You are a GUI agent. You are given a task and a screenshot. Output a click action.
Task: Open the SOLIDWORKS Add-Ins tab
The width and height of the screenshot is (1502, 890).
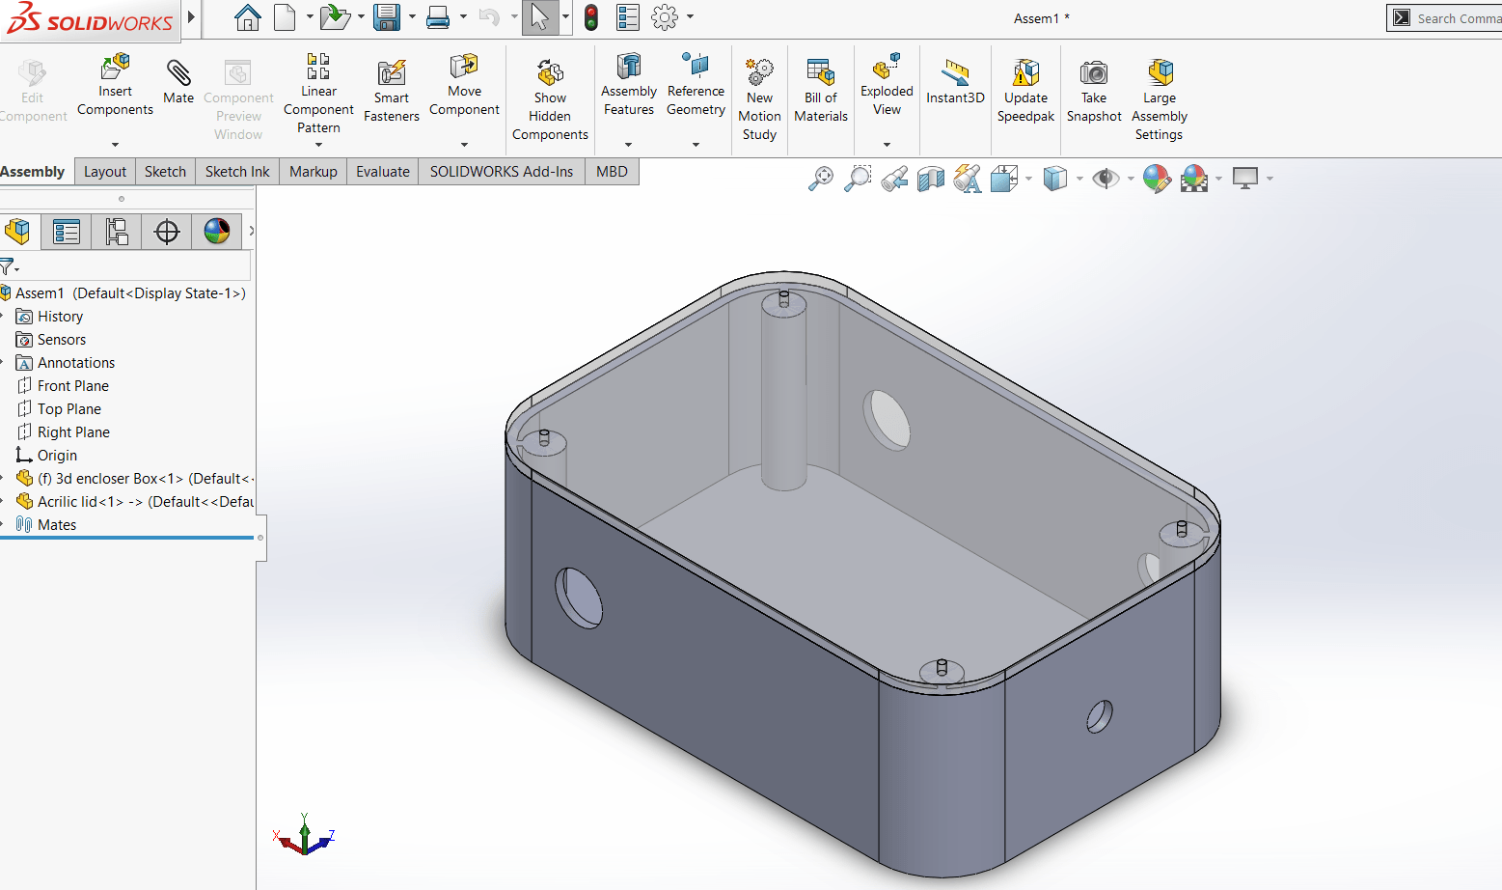point(502,172)
